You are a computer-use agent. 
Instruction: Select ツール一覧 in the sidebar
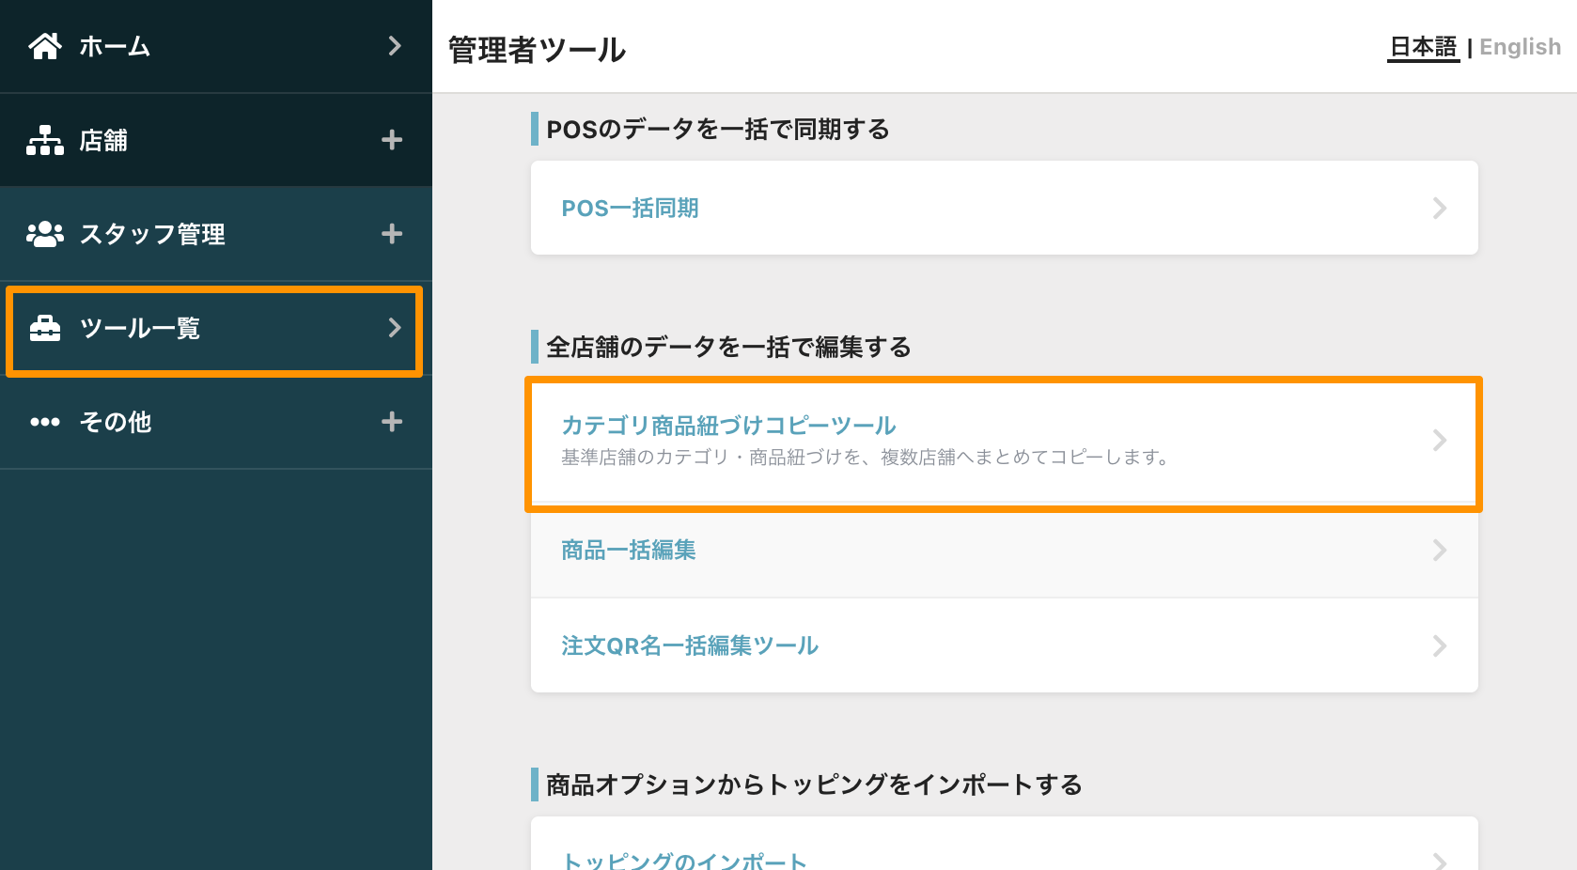click(214, 329)
